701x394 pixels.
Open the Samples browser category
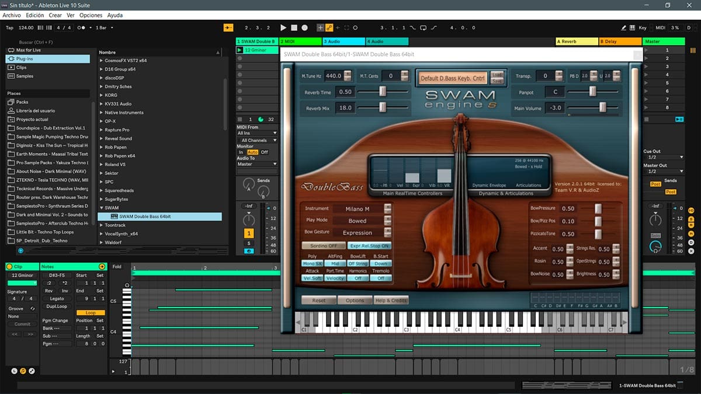pyautogui.click(x=48, y=76)
